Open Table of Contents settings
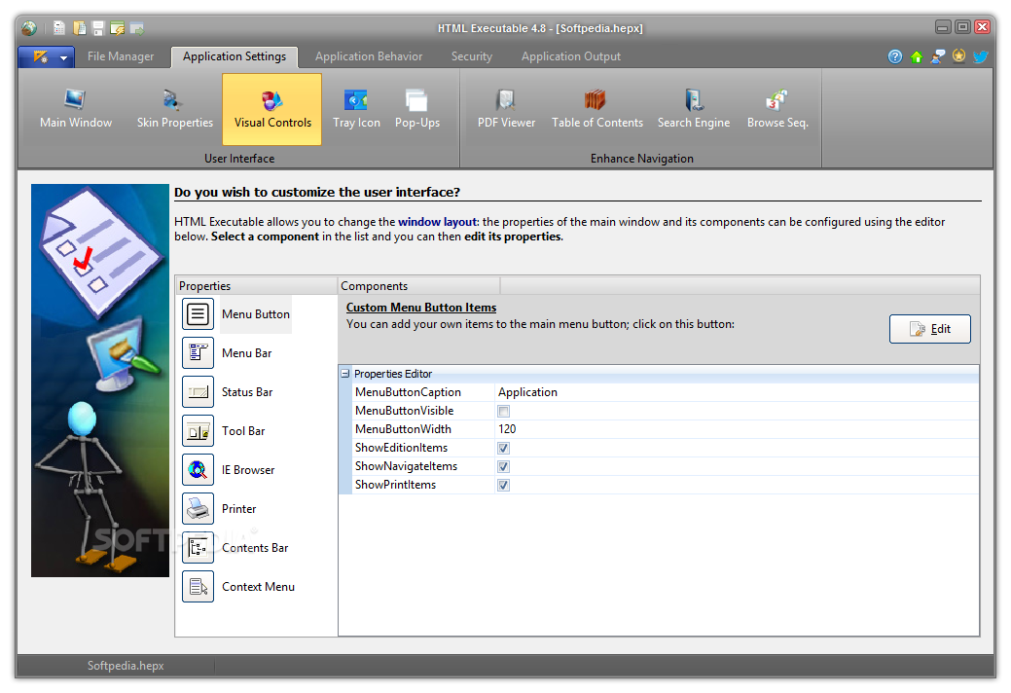This screenshot has height=693, width=1011. [597, 109]
